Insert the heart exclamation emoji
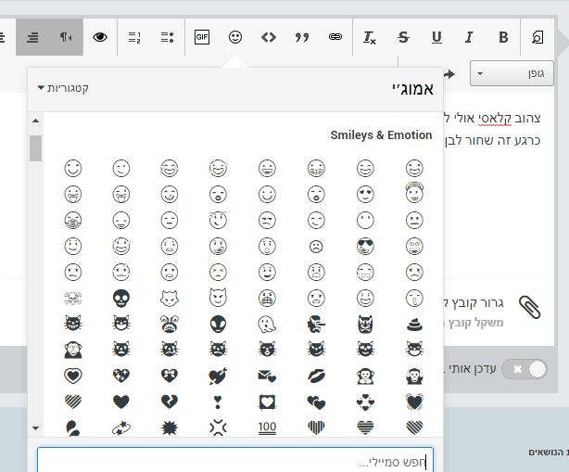The height and width of the screenshot is (472, 569). point(218,402)
